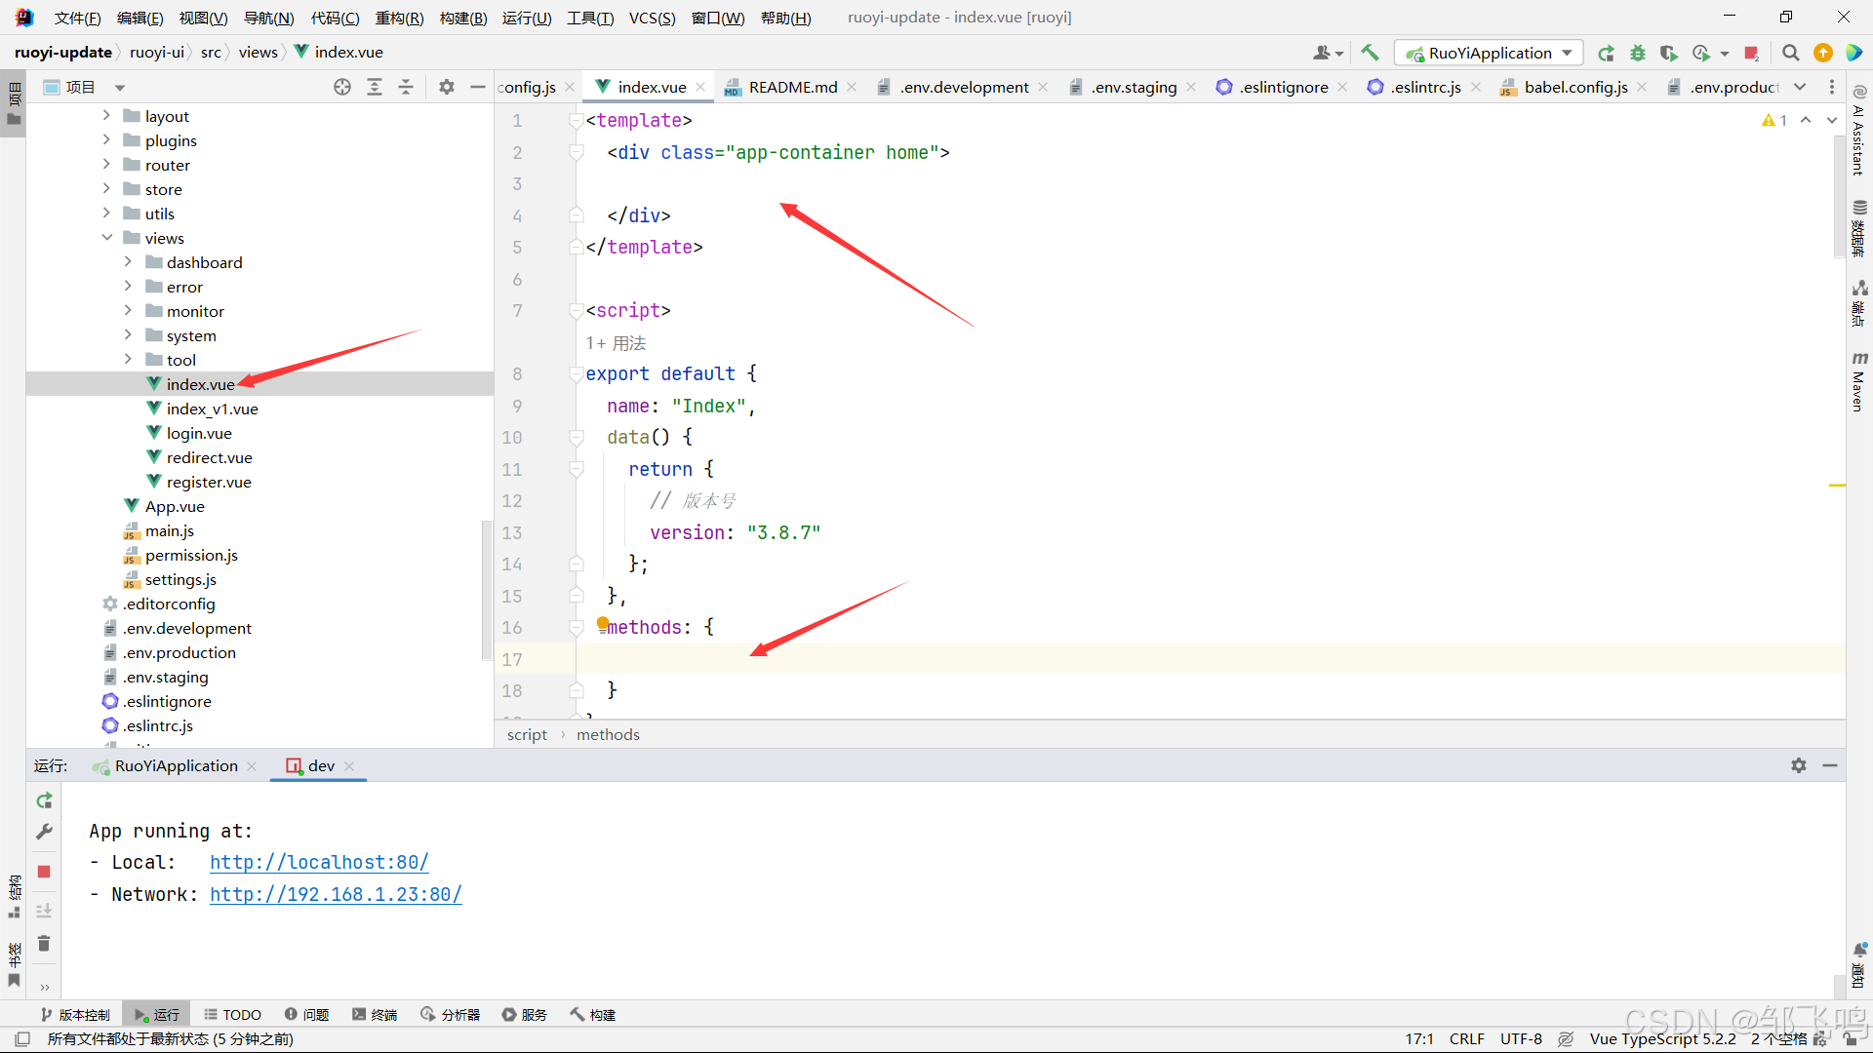
Task: Expand the monitor folder
Action: (128, 310)
